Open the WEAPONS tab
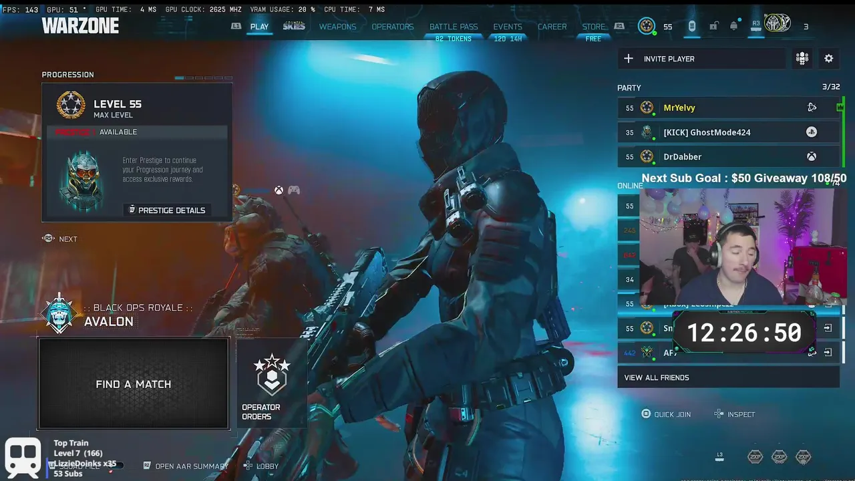The image size is (855, 481). coord(337,27)
